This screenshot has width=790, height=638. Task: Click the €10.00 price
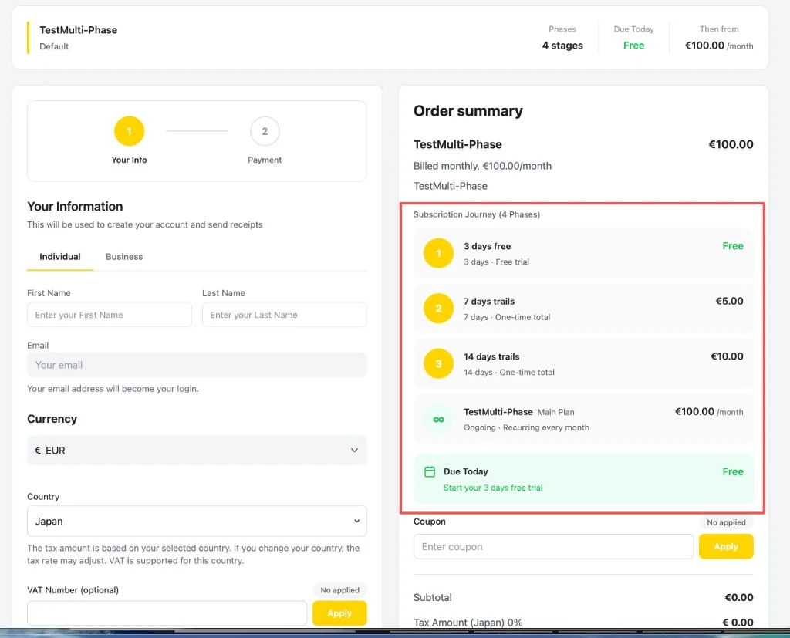(727, 356)
